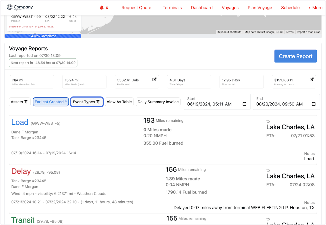Switch to table view with View As Table
This screenshot has width=326, height=225.
click(119, 102)
